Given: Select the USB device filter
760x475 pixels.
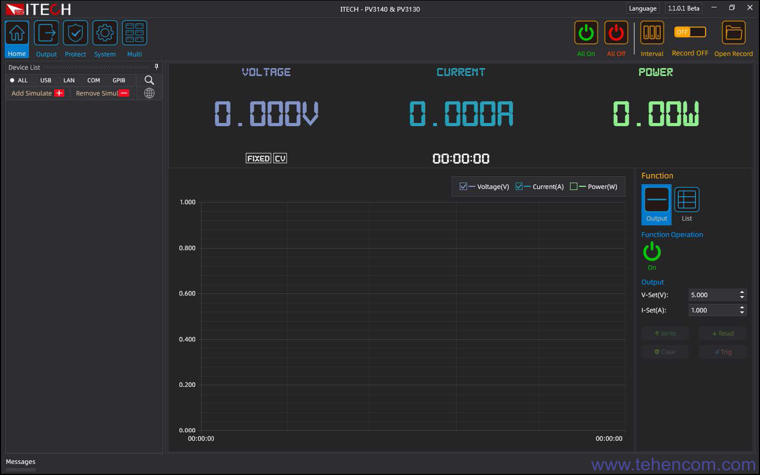Looking at the screenshot, I should [x=46, y=80].
